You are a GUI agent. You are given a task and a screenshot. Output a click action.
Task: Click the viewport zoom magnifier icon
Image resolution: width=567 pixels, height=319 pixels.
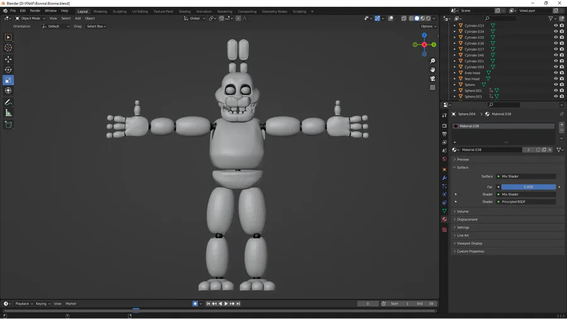[x=432, y=61]
